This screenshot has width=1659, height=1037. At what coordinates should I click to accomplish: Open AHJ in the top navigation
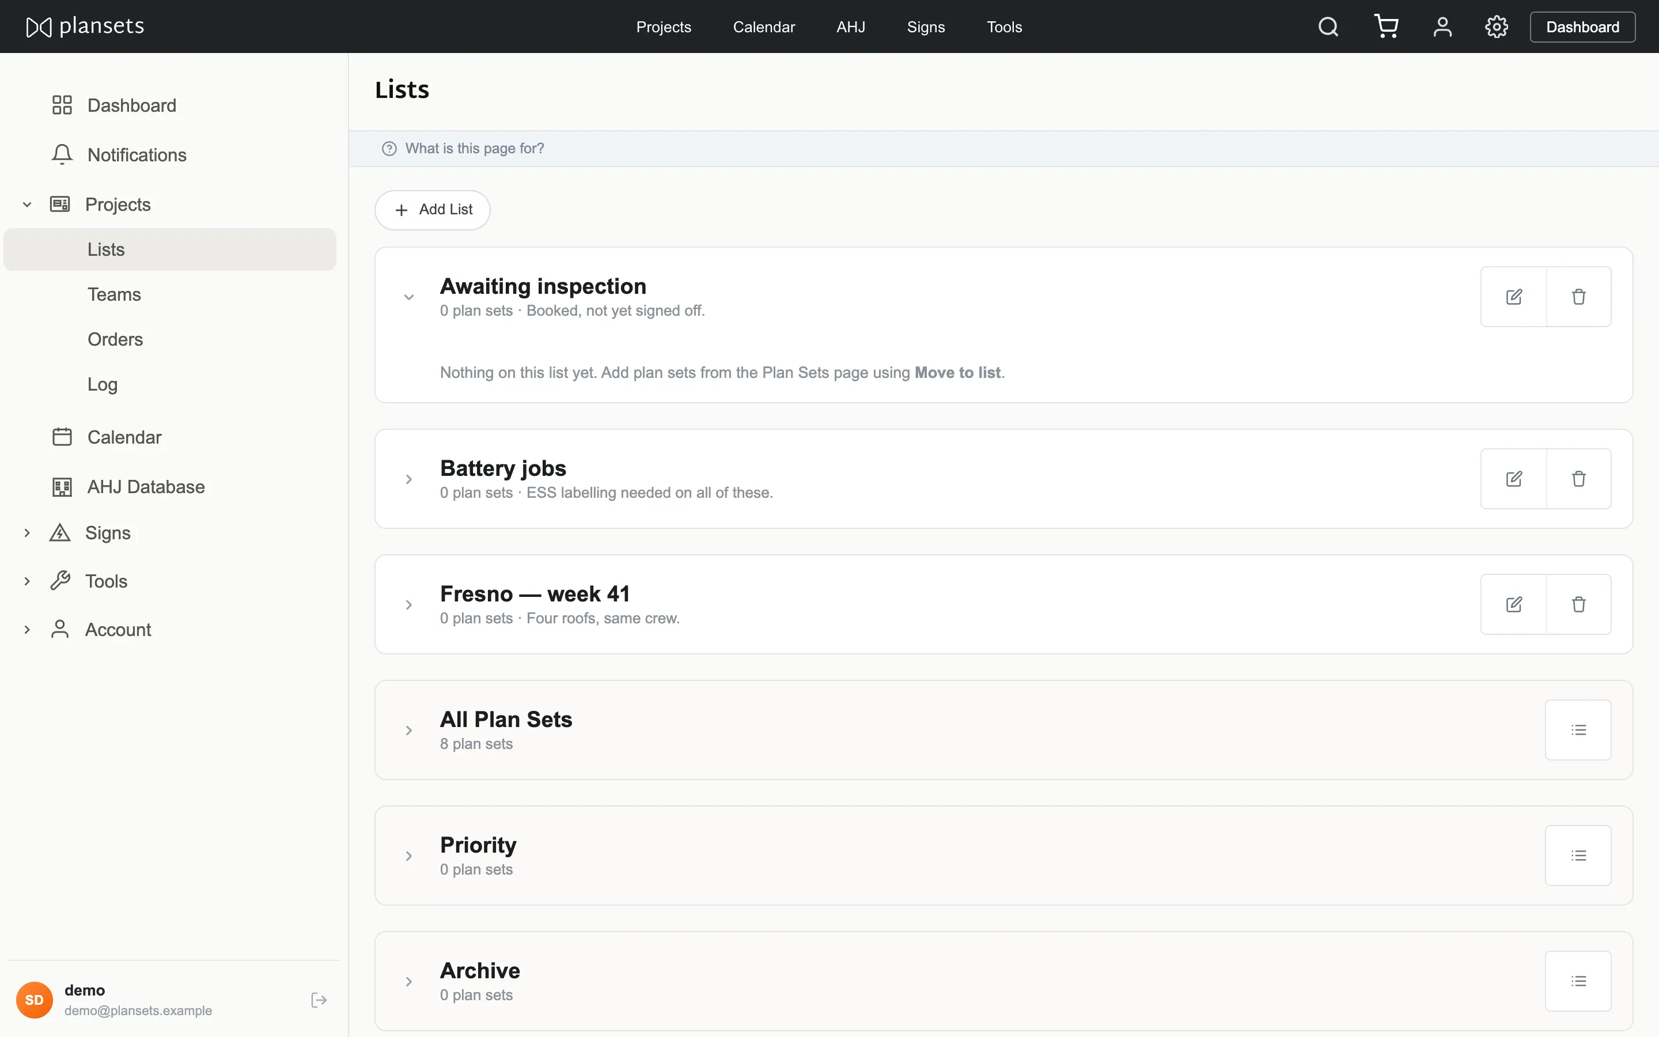point(851,27)
